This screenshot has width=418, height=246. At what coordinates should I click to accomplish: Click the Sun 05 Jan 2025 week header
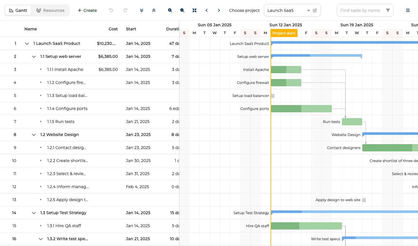(x=215, y=25)
